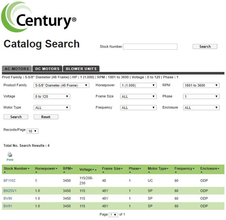This screenshot has width=226, height=220.
Task: Sort Frequency column descending arrow
Action: point(194,169)
